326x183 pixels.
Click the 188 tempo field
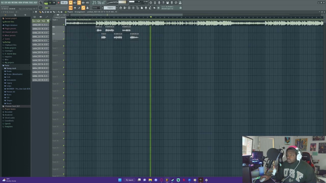tap(64, 3)
